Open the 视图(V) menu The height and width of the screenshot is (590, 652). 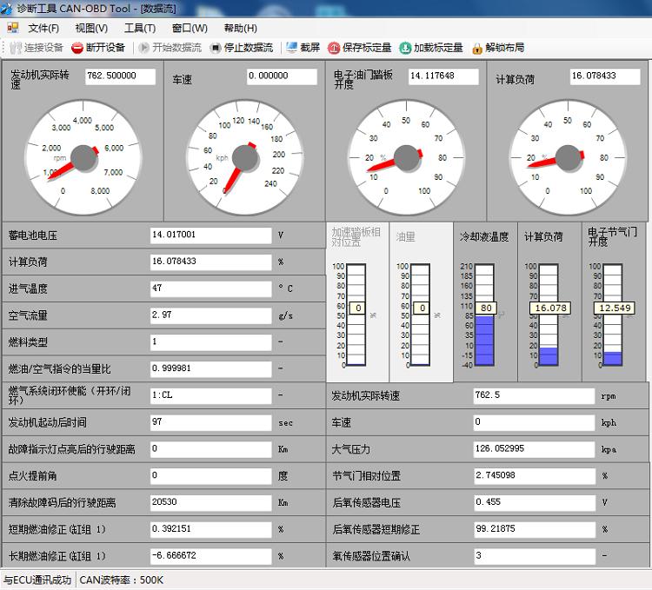tap(91, 28)
